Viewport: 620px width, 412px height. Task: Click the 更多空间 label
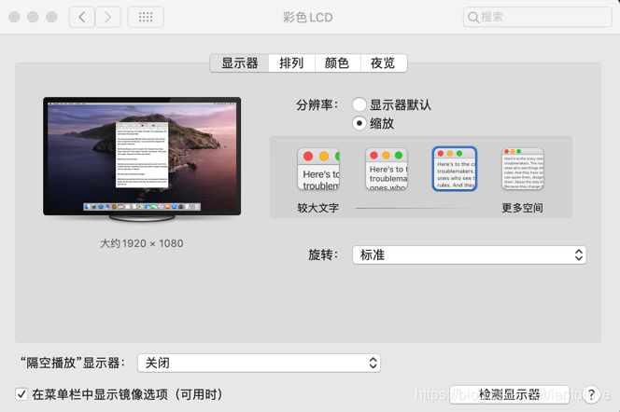tap(522, 208)
